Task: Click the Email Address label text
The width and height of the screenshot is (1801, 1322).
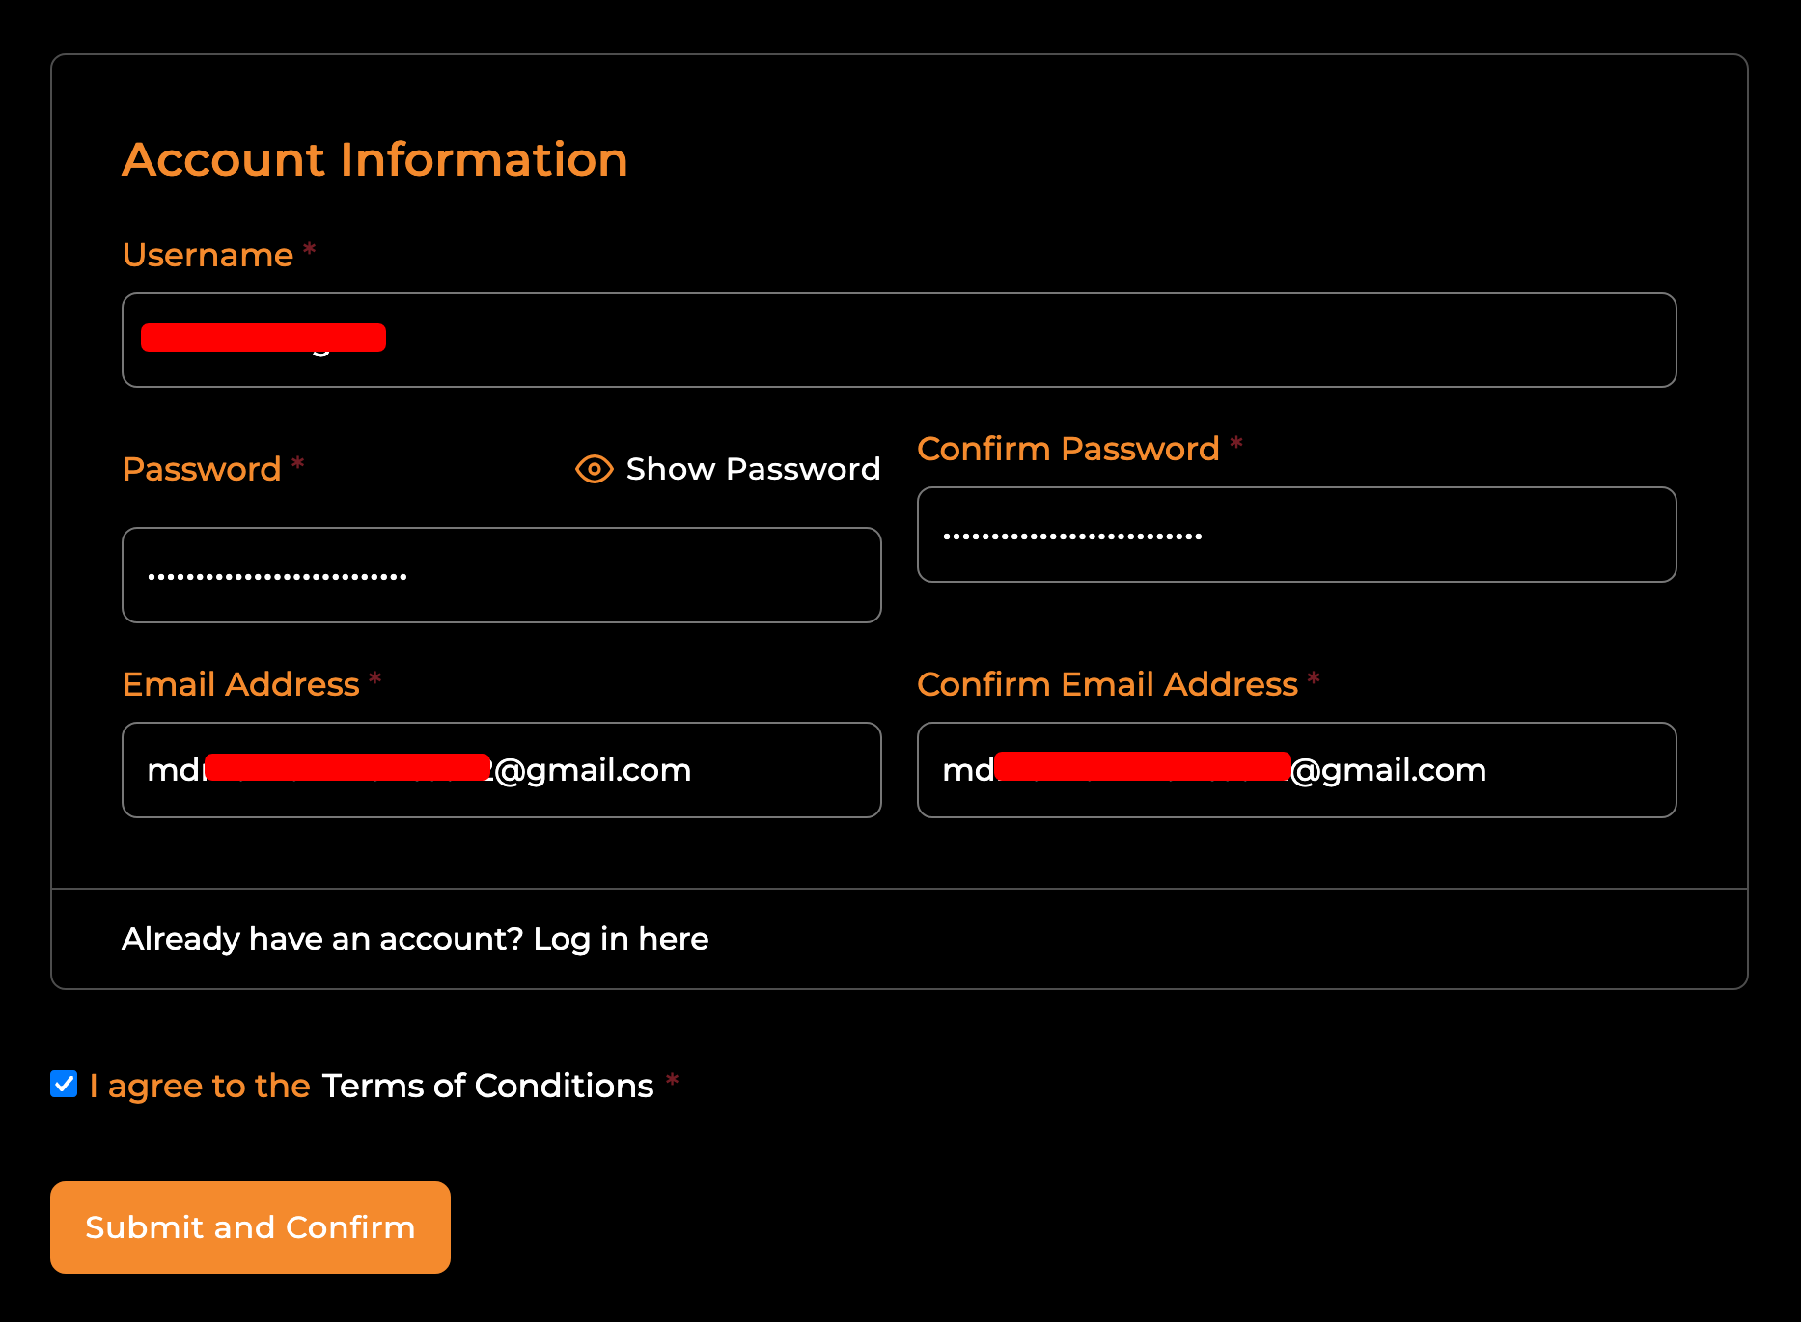Action: click(x=240, y=684)
